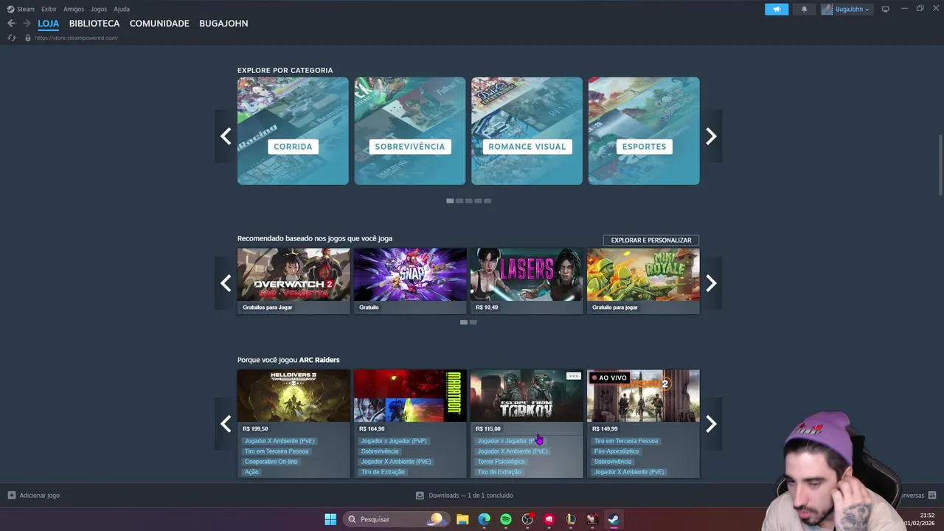Launch Microsoft Edge from the taskbar
The image size is (944, 531).
tap(484, 519)
